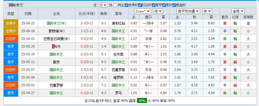Click the green 30% win rate badge
Viewport: 259px width, 106px height.
point(142,100)
